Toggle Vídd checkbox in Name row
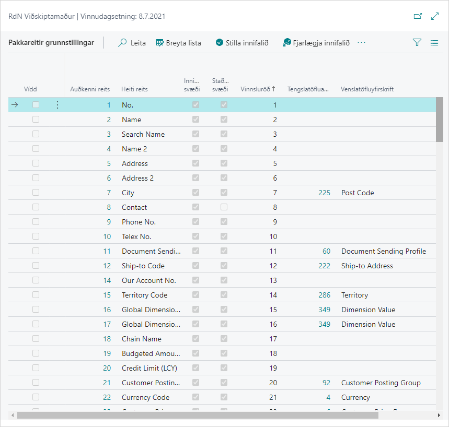 (x=36, y=120)
